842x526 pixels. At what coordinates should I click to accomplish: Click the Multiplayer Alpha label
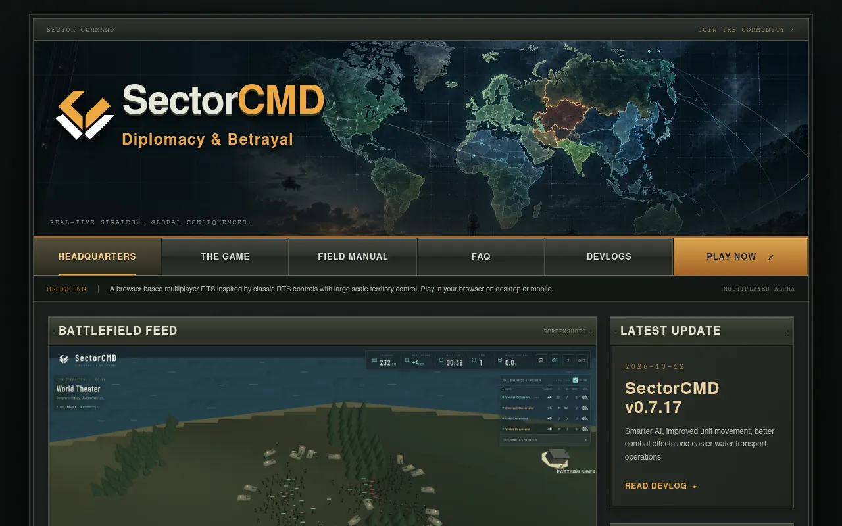(x=759, y=289)
